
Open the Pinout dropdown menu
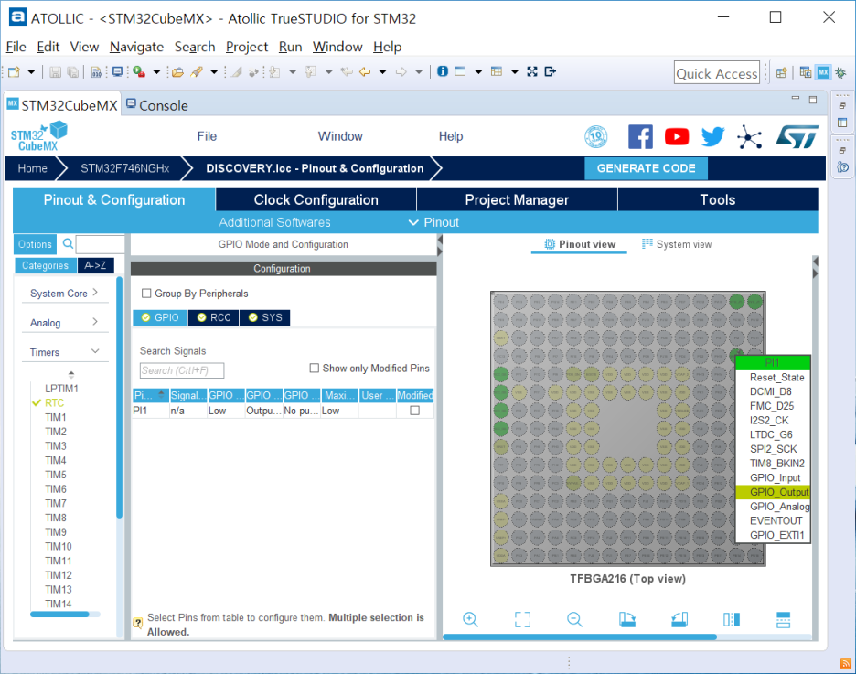(x=434, y=222)
